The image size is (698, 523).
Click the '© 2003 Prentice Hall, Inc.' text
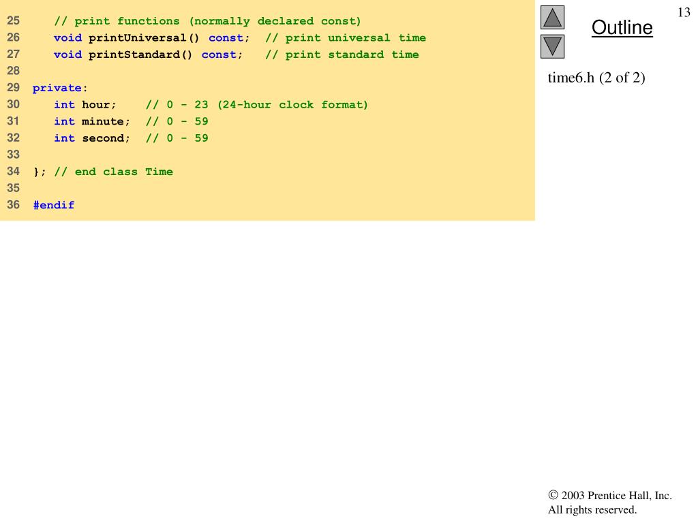coord(610,495)
